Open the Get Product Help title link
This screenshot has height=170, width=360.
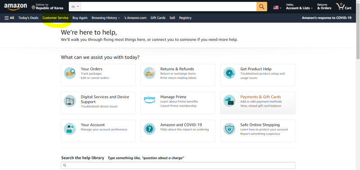pyautogui.click(x=256, y=69)
